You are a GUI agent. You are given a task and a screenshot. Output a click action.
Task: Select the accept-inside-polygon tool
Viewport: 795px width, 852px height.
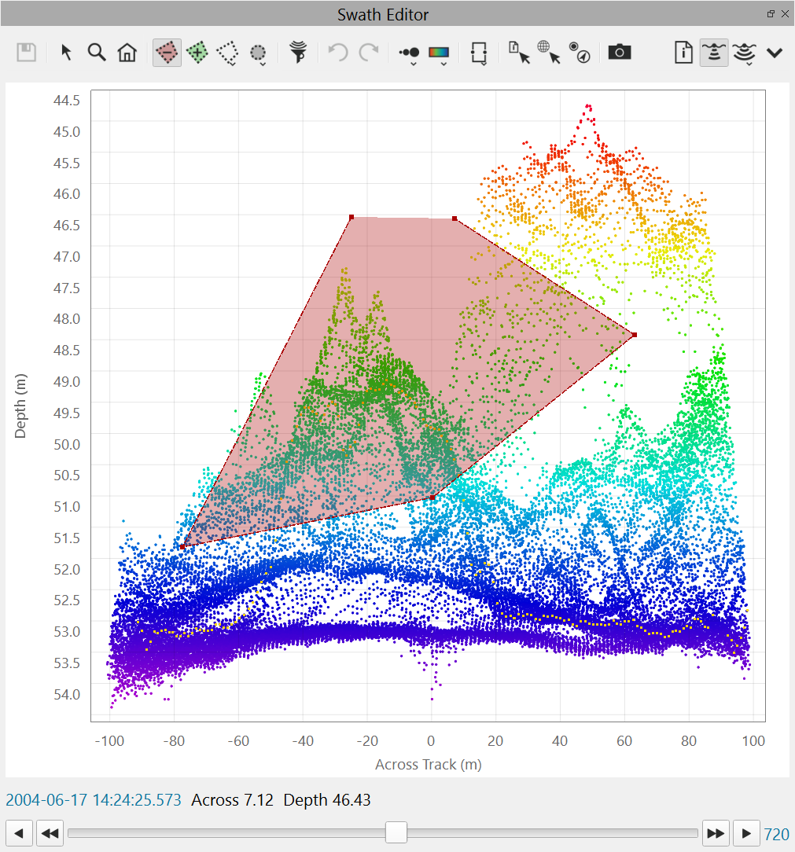(x=197, y=52)
